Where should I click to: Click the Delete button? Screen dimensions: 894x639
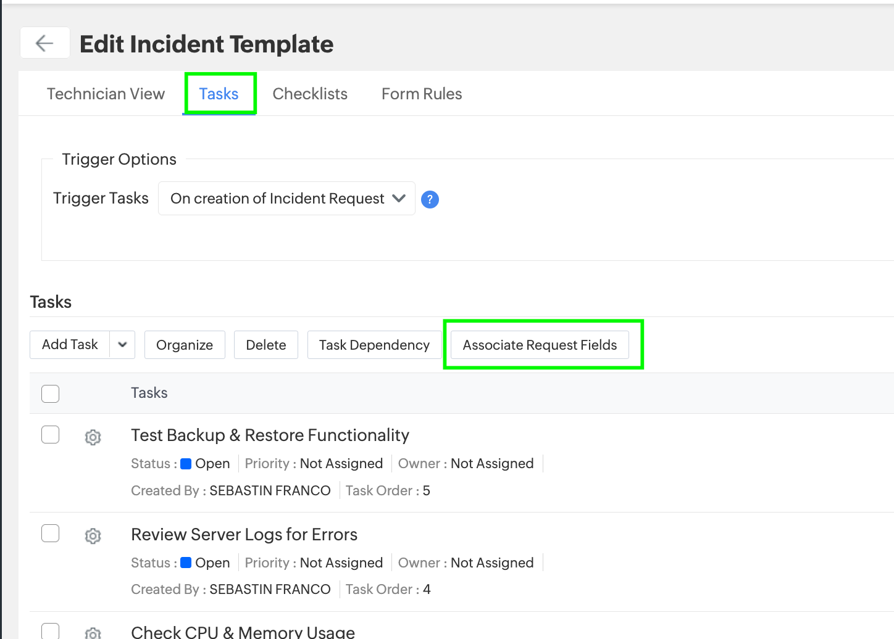click(x=265, y=345)
